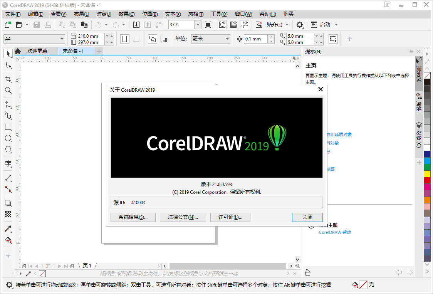Image resolution: width=433 pixels, height=294 pixels.
Task: Click the page width 210.0 mm field
Action: coord(91,36)
